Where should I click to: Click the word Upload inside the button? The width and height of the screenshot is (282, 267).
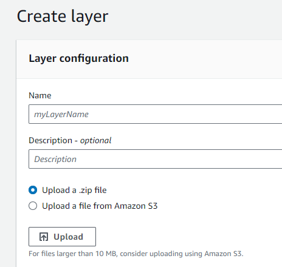point(68,237)
